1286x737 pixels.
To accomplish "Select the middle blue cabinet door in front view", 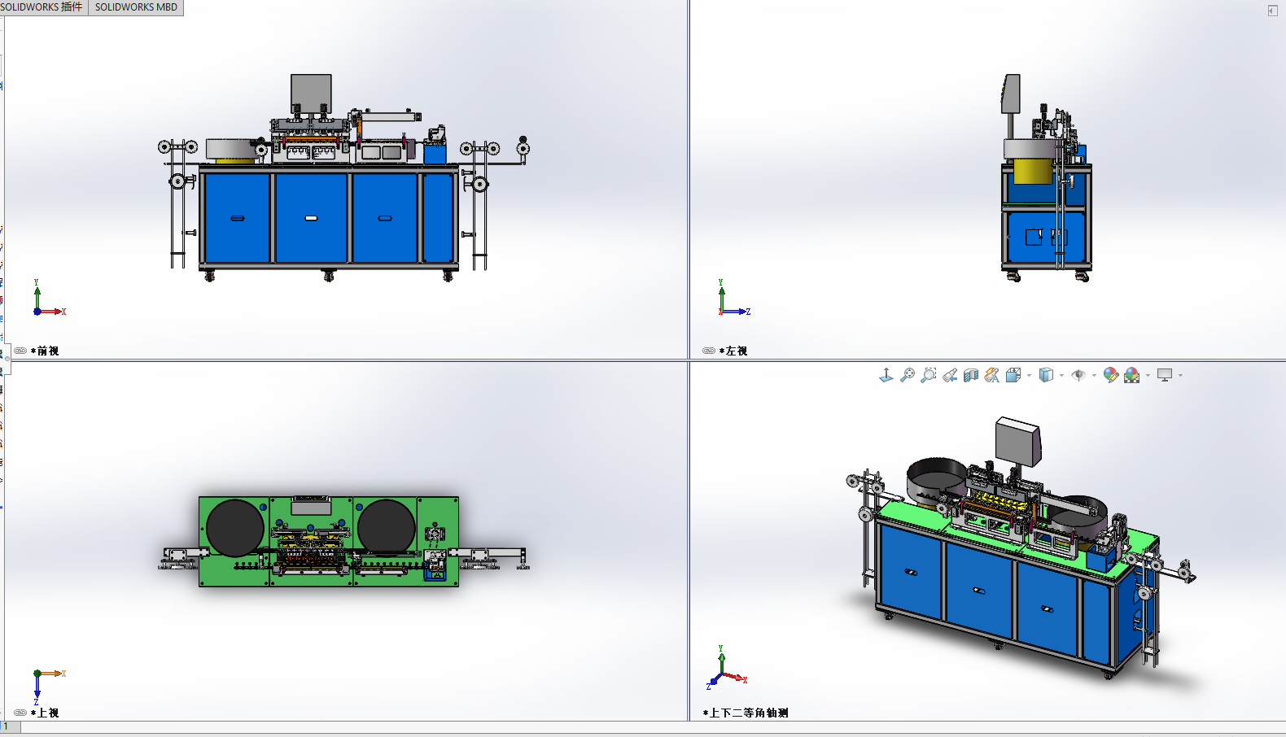I will point(311,218).
